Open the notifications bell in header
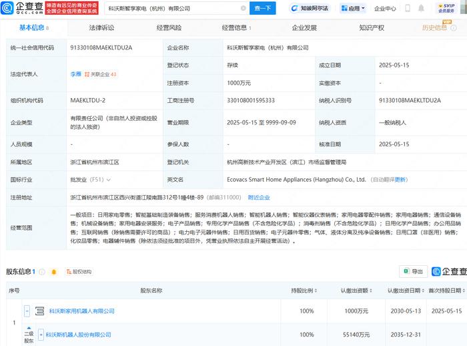The height and width of the screenshot is (346, 467). coord(421,9)
